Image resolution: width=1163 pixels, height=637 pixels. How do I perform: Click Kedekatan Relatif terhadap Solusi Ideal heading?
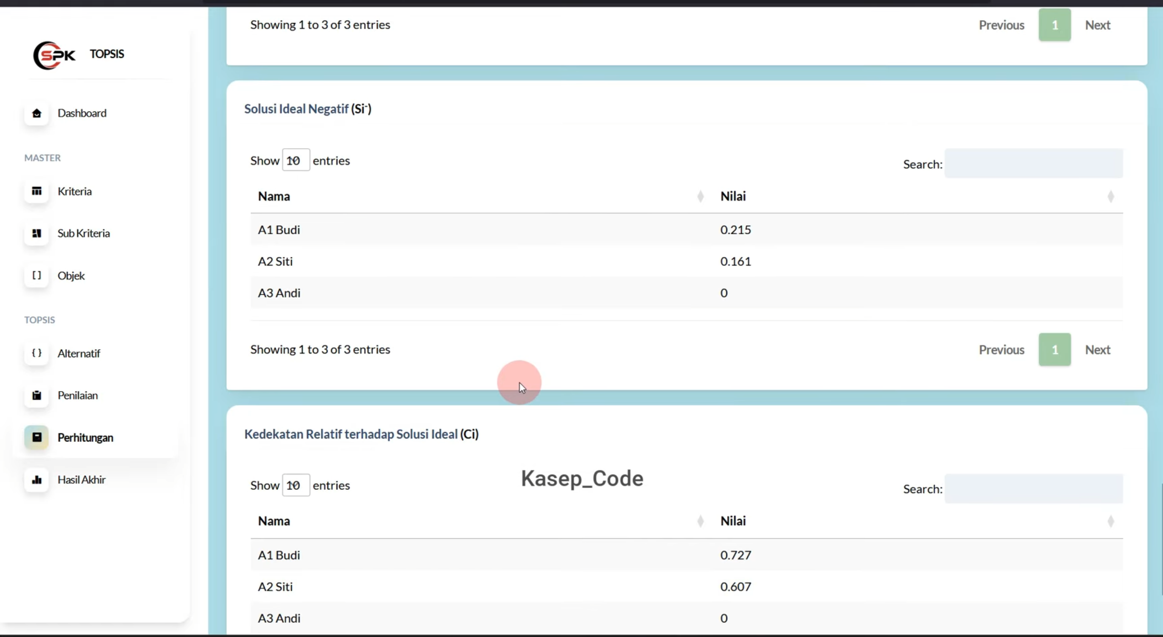pyautogui.click(x=361, y=434)
